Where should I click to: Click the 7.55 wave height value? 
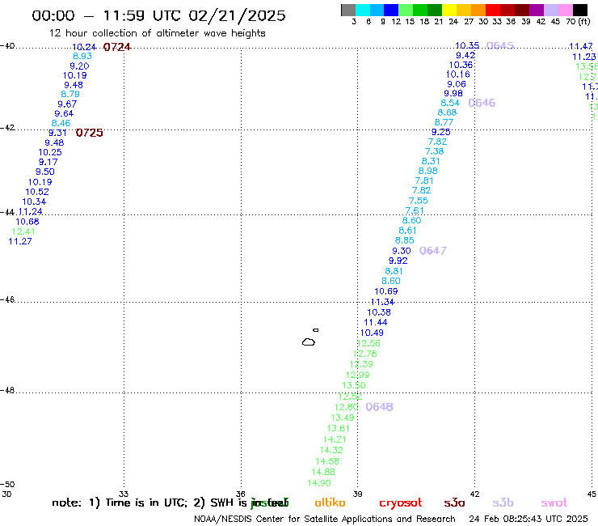(x=418, y=201)
